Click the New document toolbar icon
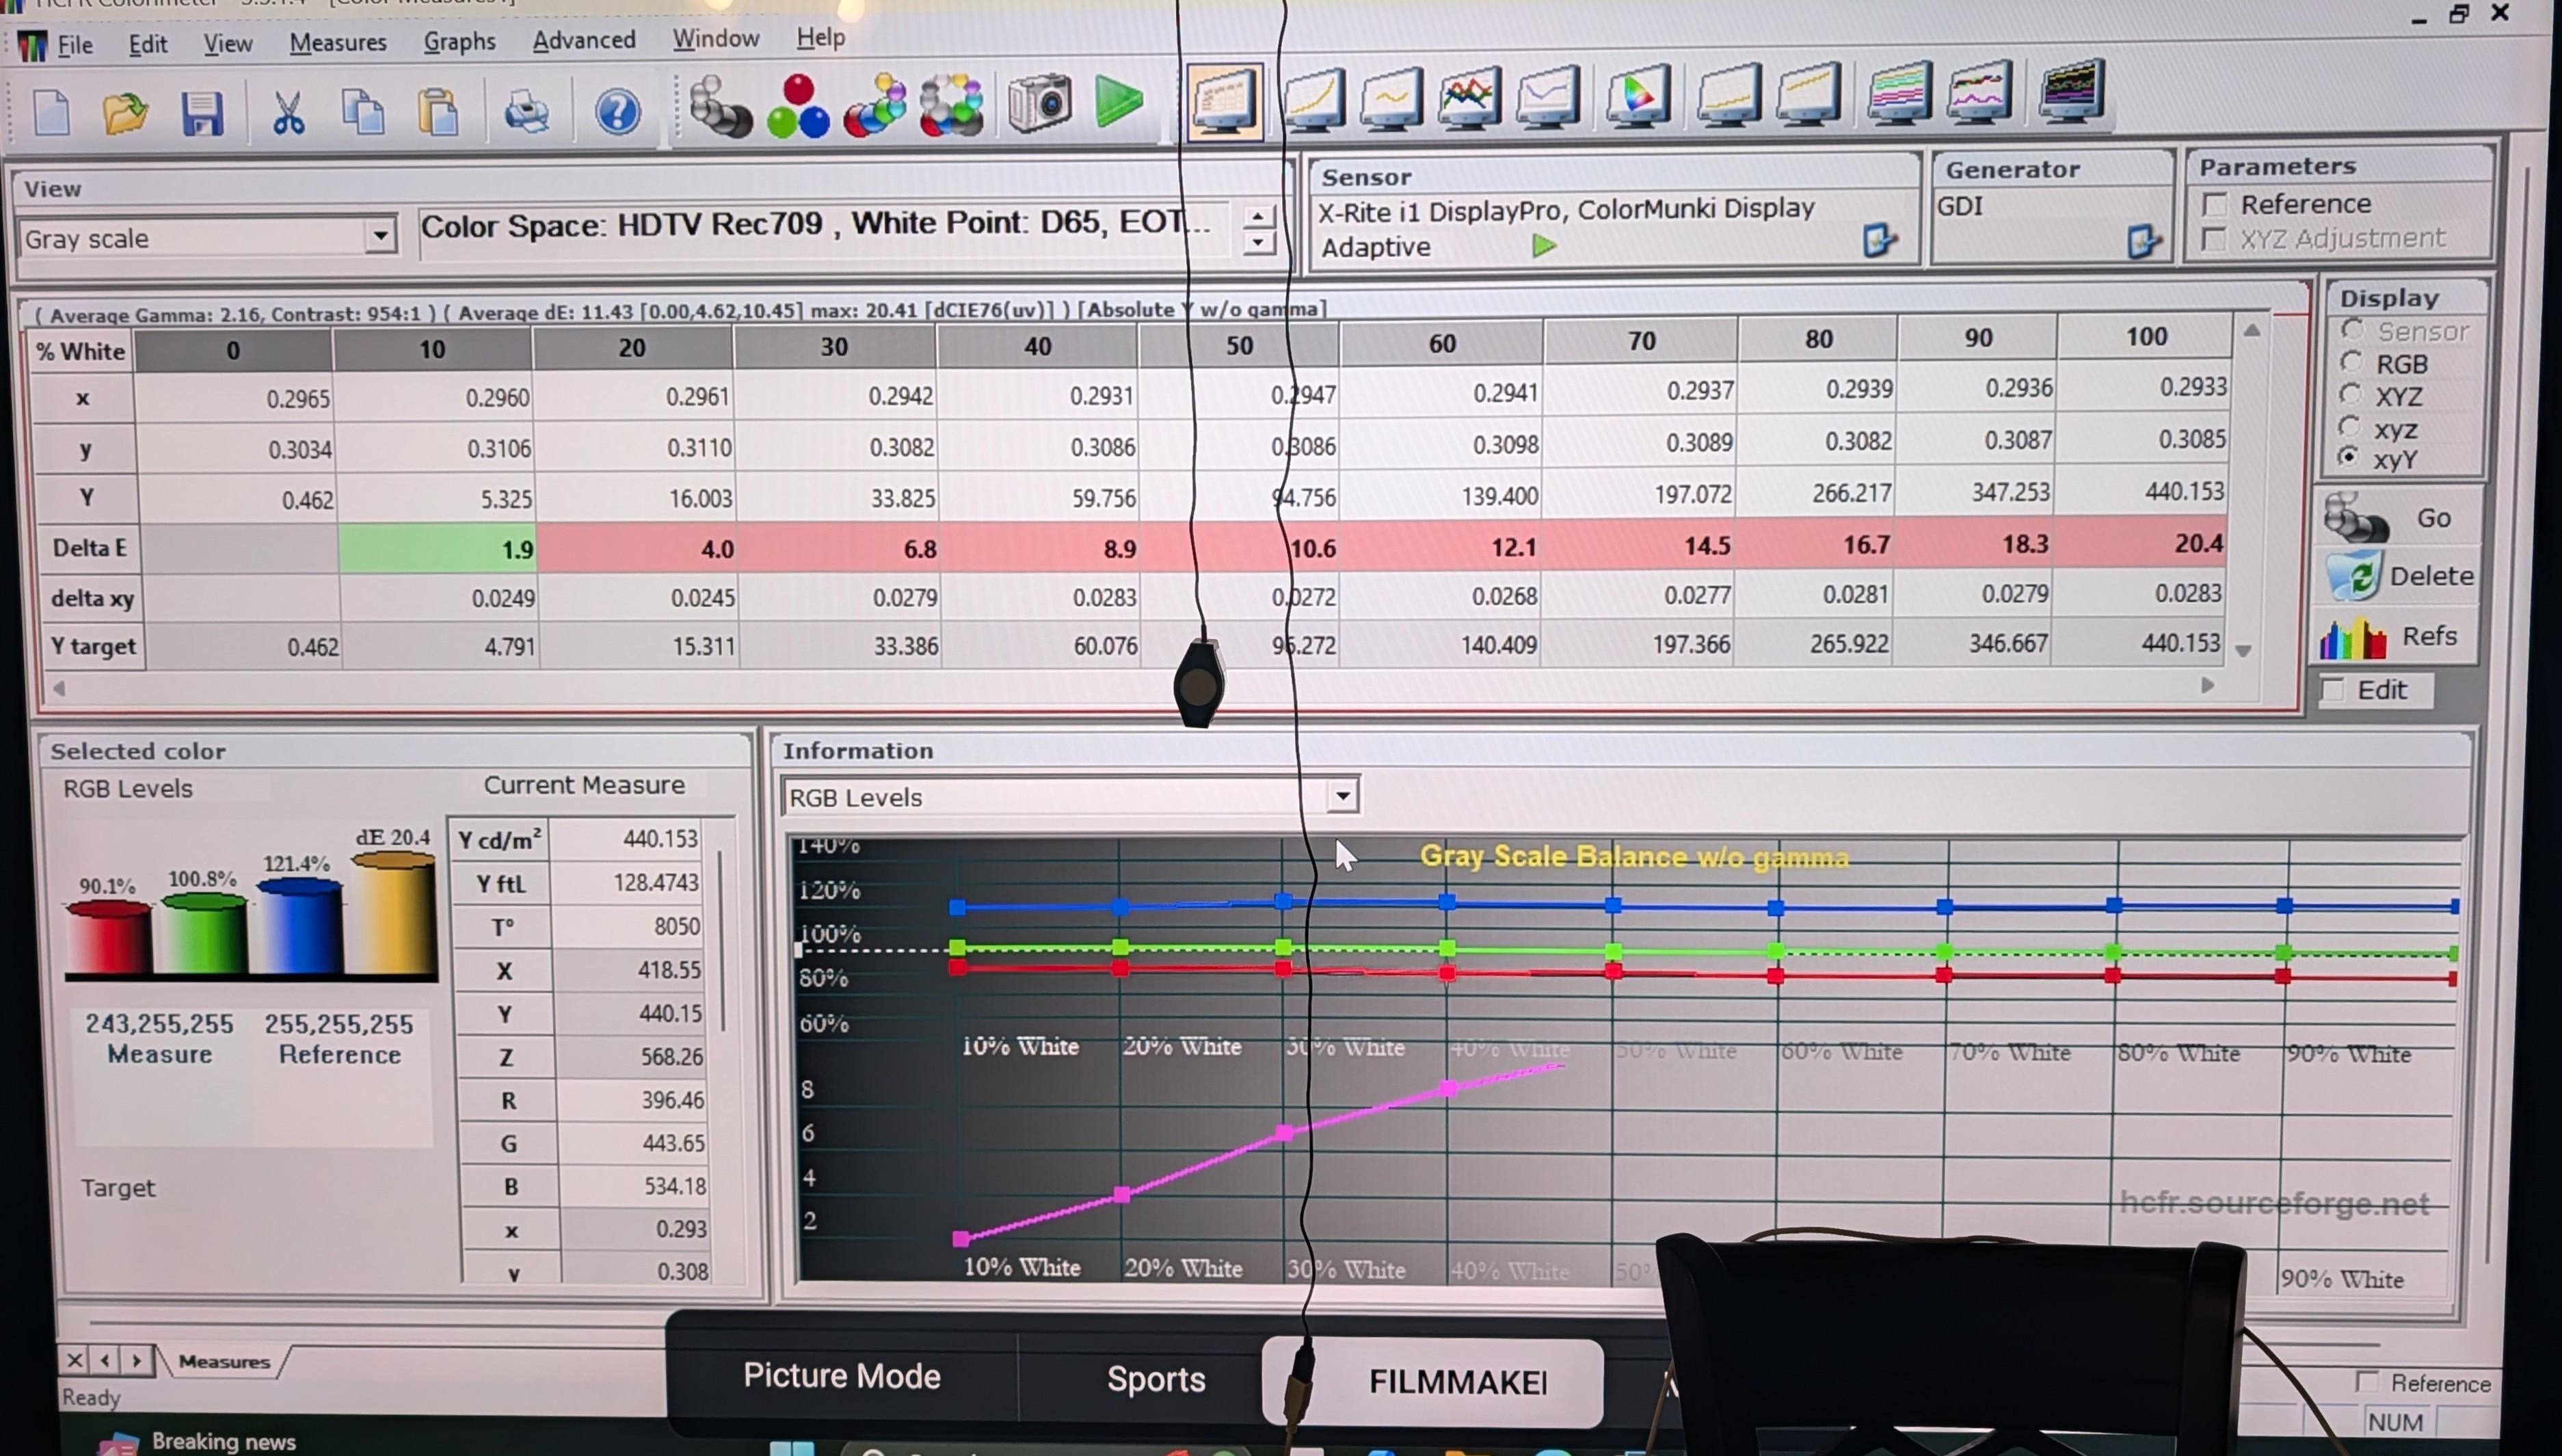Image resolution: width=2562 pixels, height=1456 pixels. coord(52,112)
